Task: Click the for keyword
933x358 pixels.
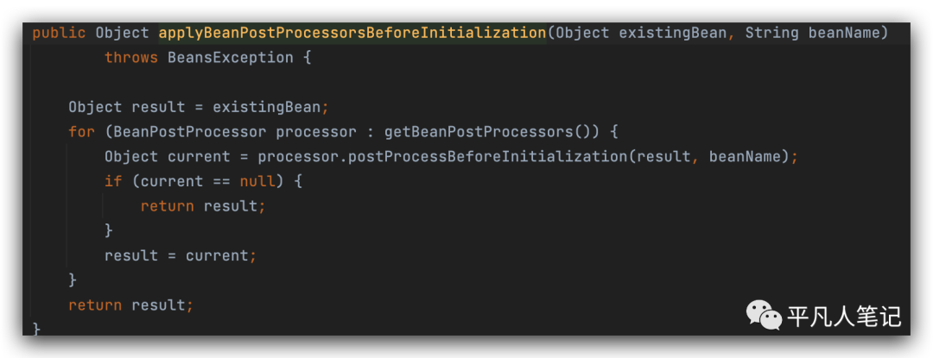Action: click(81, 132)
